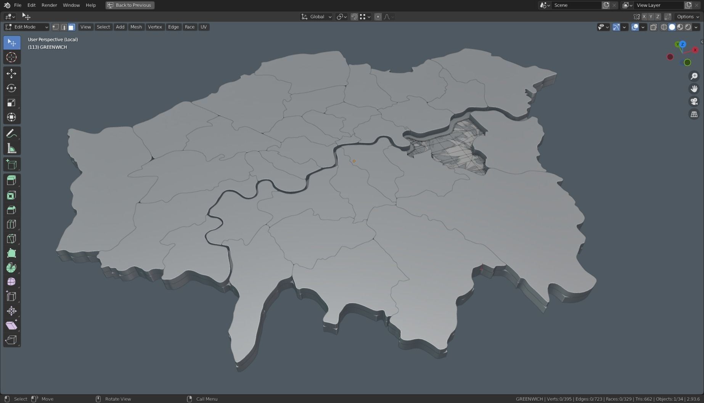Click new scene copy button
704x403 pixels.
(606, 5)
